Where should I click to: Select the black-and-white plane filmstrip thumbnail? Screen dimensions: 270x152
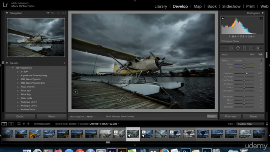[x=189, y=134]
